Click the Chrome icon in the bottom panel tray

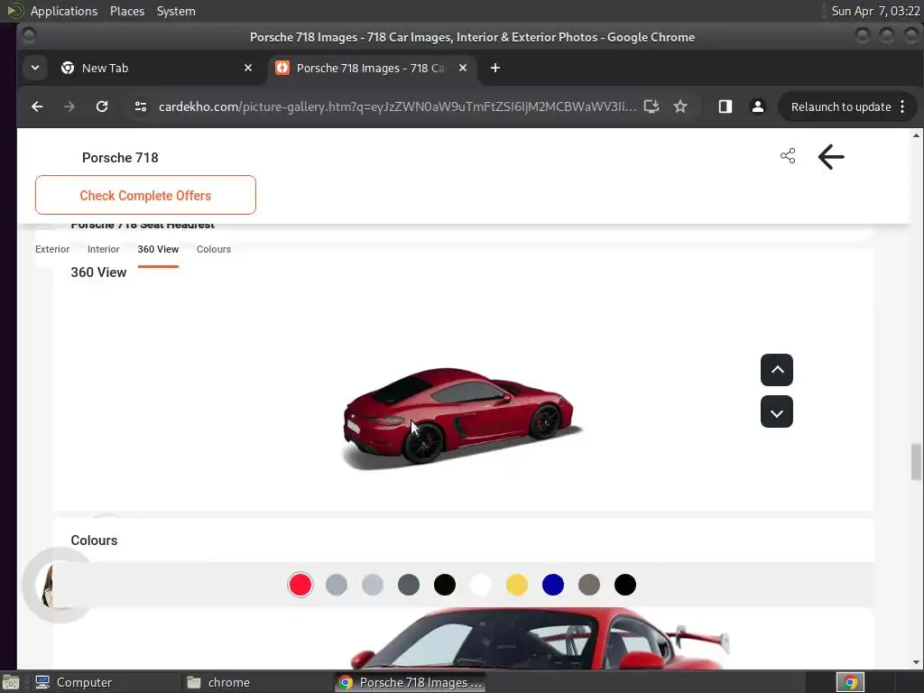pos(850,682)
